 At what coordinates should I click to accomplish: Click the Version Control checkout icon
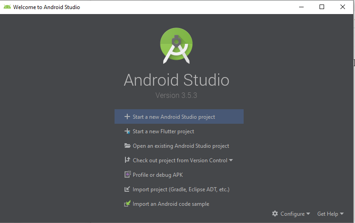pos(127,160)
